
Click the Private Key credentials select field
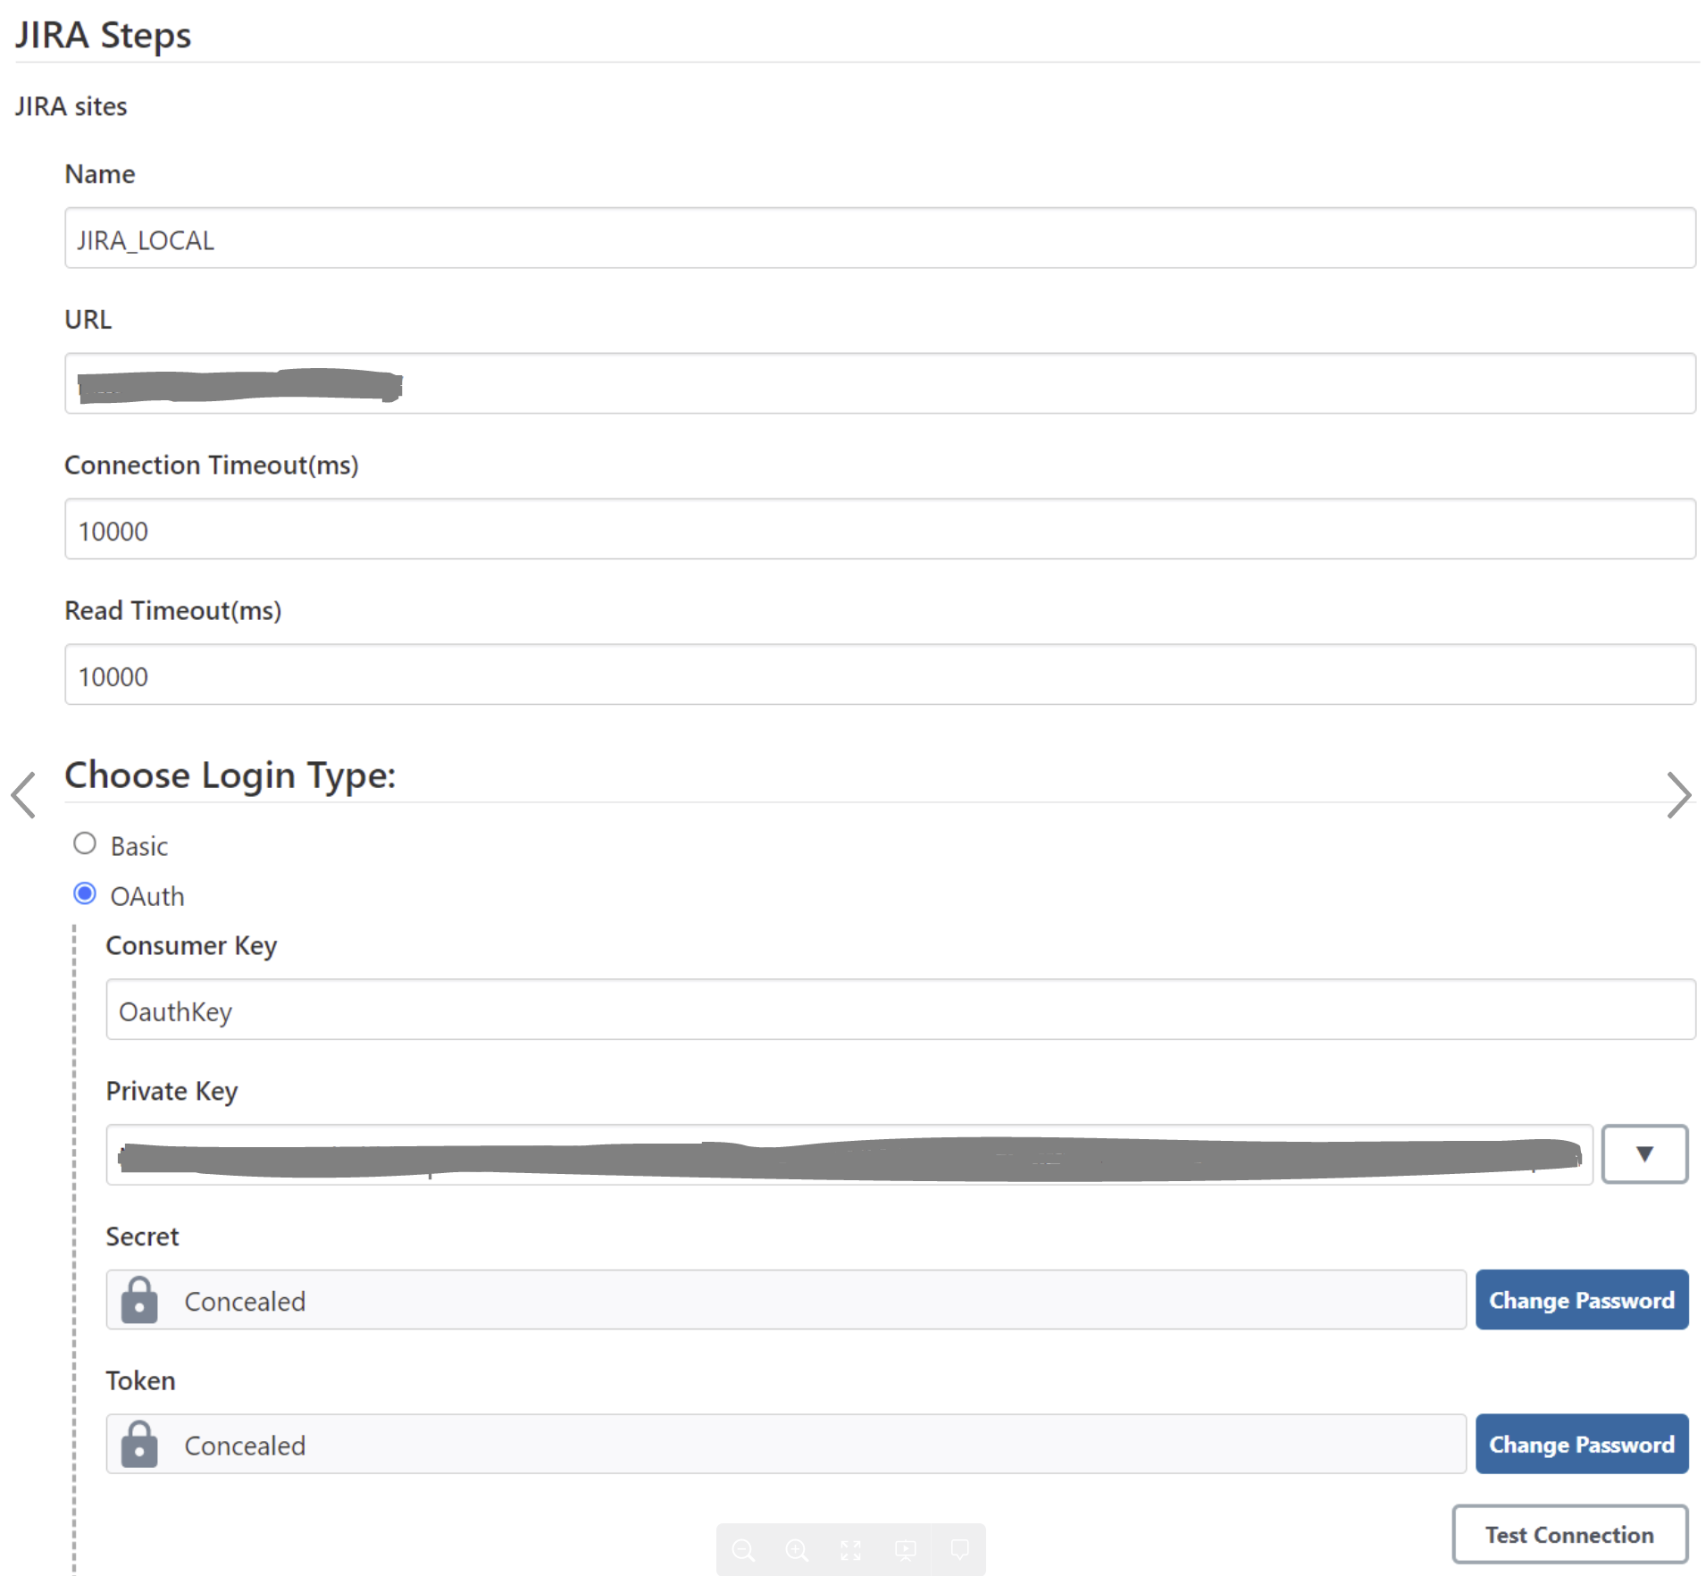[x=849, y=1154]
